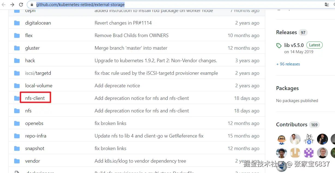Open the purple pixel pattern contributor avatar

click(x=309, y=153)
